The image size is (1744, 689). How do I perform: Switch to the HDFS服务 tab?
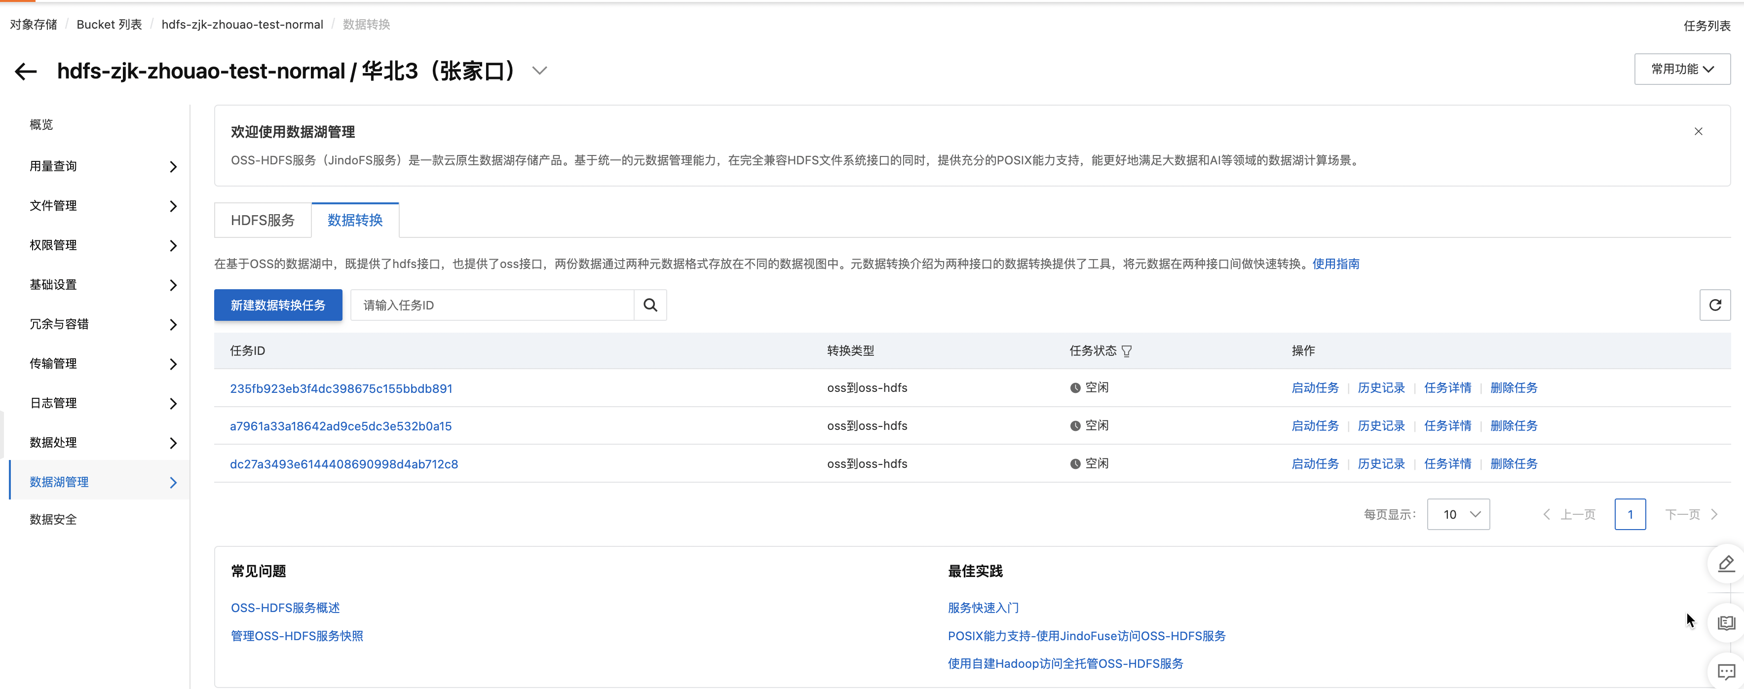[x=262, y=220]
